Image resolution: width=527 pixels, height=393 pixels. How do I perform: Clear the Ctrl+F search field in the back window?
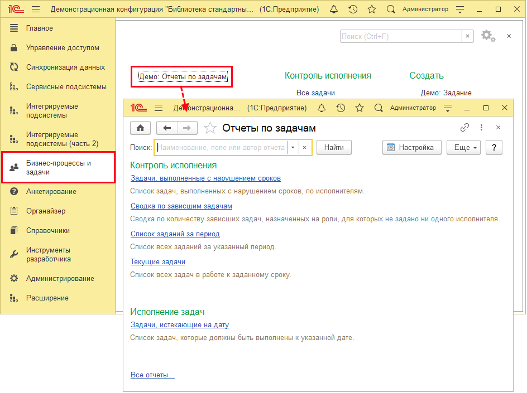click(467, 36)
